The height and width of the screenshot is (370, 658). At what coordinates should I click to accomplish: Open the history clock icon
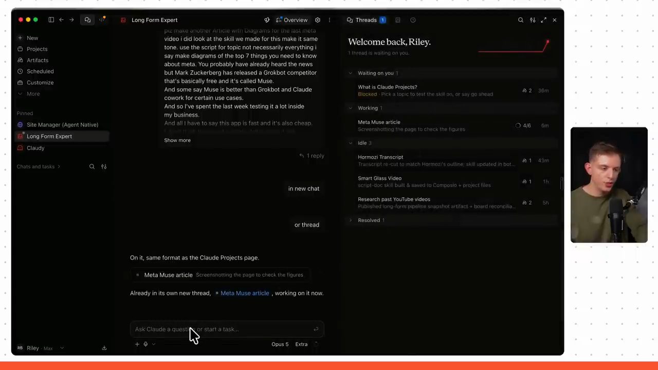413,20
